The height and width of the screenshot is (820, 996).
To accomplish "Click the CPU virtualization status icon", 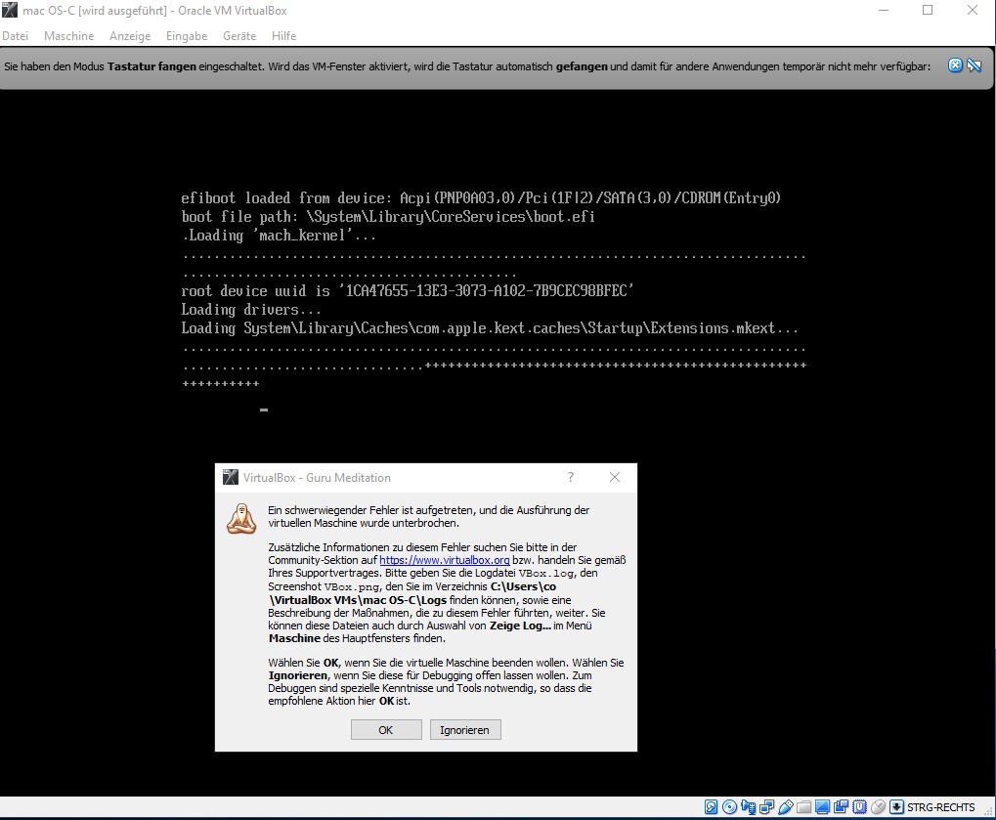I will click(859, 806).
